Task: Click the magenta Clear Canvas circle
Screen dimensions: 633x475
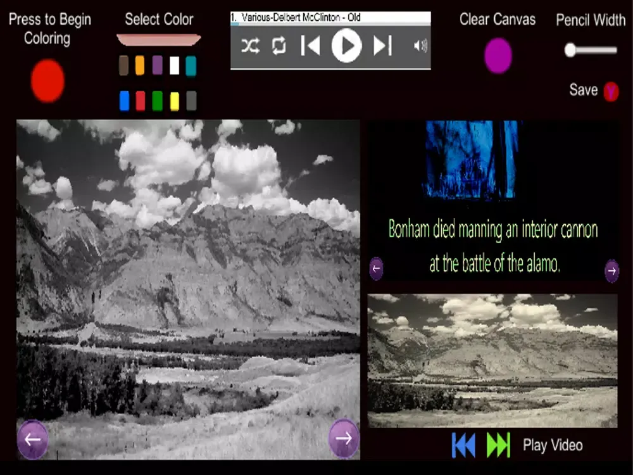Action: pos(498,56)
